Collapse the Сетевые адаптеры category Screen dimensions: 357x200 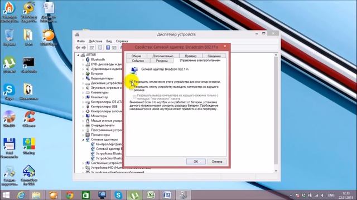(x=83, y=139)
